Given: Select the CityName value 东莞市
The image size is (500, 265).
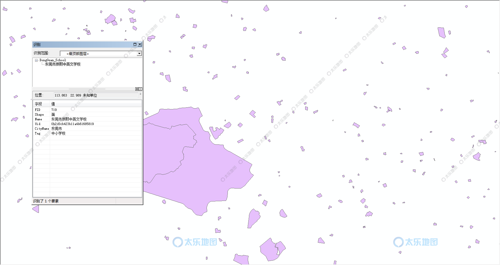Looking at the screenshot, I should [x=57, y=129].
